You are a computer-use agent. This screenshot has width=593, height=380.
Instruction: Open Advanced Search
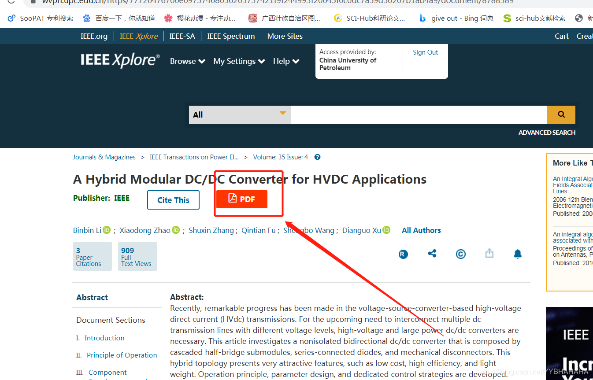[x=547, y=133]
